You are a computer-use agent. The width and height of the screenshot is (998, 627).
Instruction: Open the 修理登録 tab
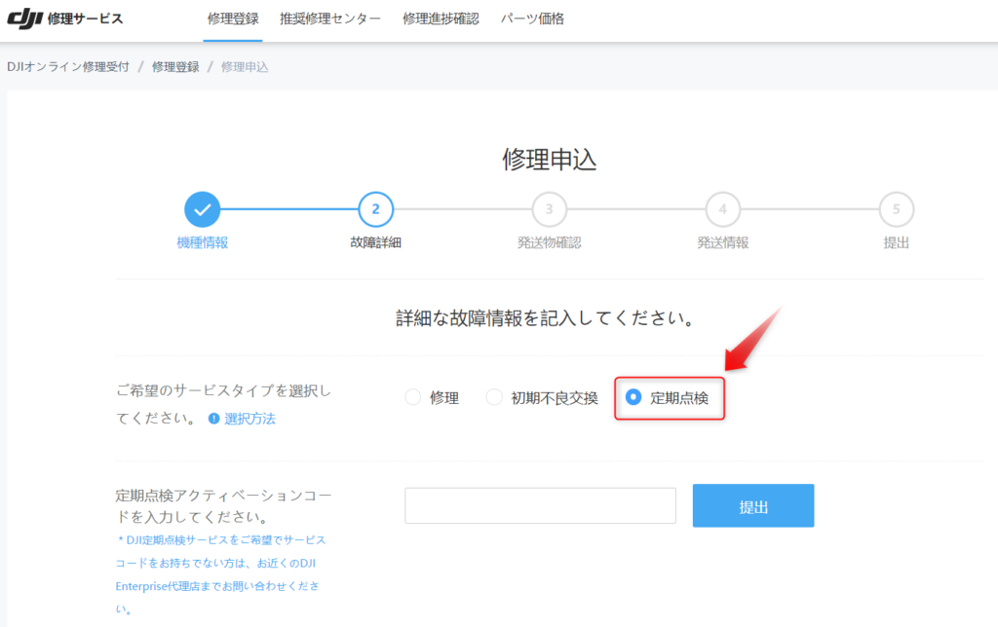tap(233, 18)
